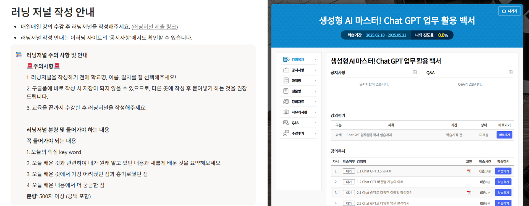Click 학습하기 for 1.1 Chat GPT 3.5 vs 4.0
This screenshot has height=206, width=529.
[503, 171]
